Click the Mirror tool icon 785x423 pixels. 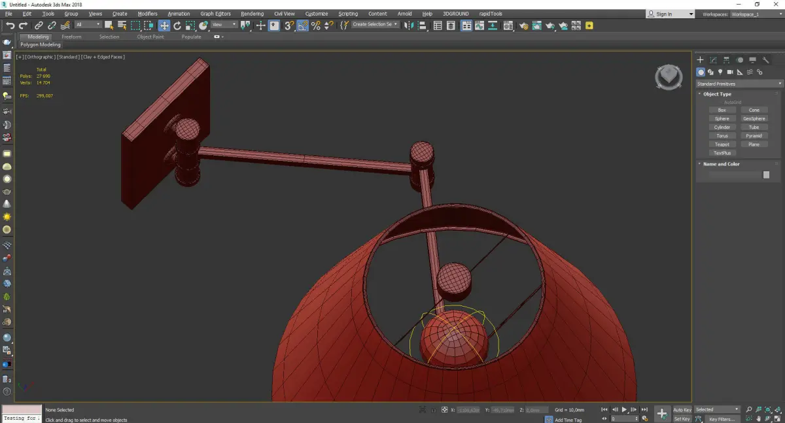[x=408, y=25]
